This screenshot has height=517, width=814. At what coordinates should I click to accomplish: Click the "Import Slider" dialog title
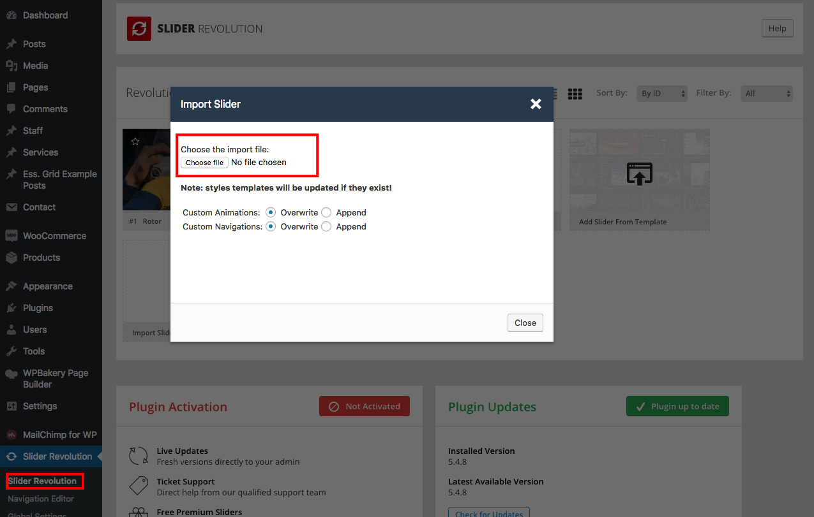(211, 104)
